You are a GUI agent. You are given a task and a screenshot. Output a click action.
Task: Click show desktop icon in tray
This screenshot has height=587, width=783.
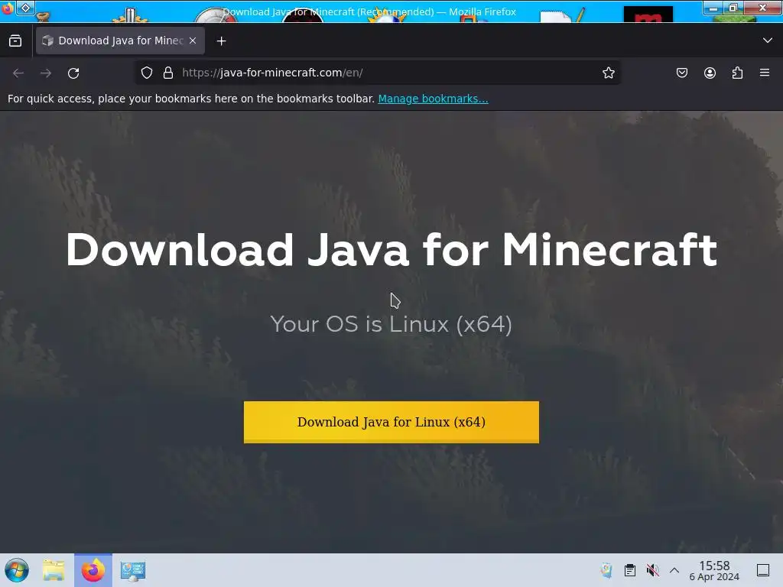tap(763, 570)
